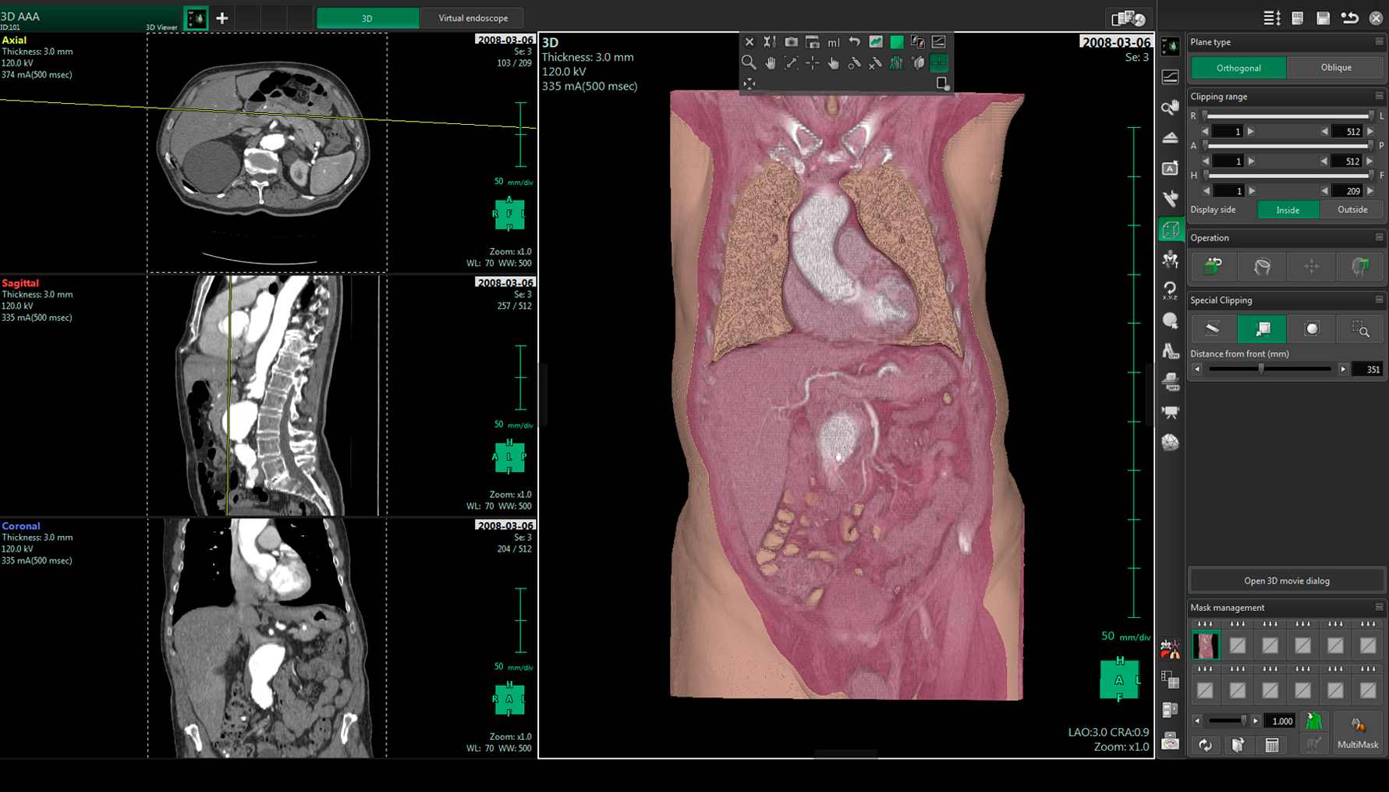
Task: Select the Oblique plane type
Action: (1335, 68)
